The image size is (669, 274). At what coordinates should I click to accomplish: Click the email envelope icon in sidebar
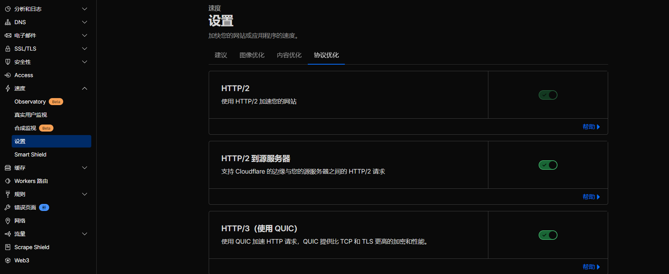(7, 35)
